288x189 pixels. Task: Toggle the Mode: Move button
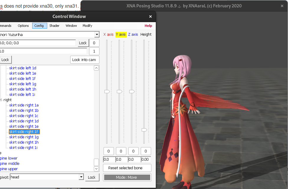point(127,177)
